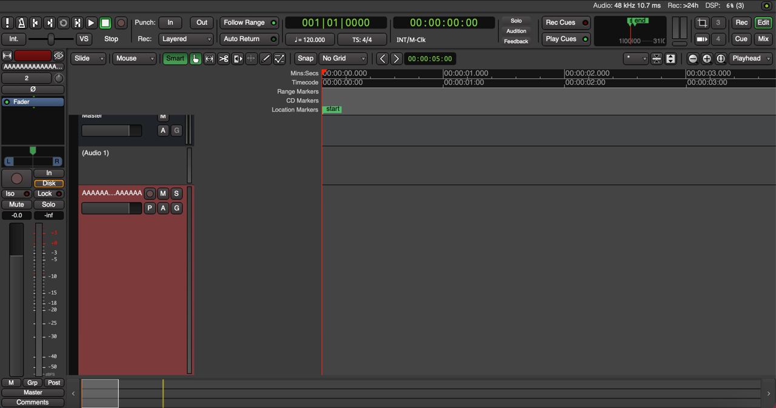Select the Grab mode hand tool

pyautogui.click(x=195, y=59)
